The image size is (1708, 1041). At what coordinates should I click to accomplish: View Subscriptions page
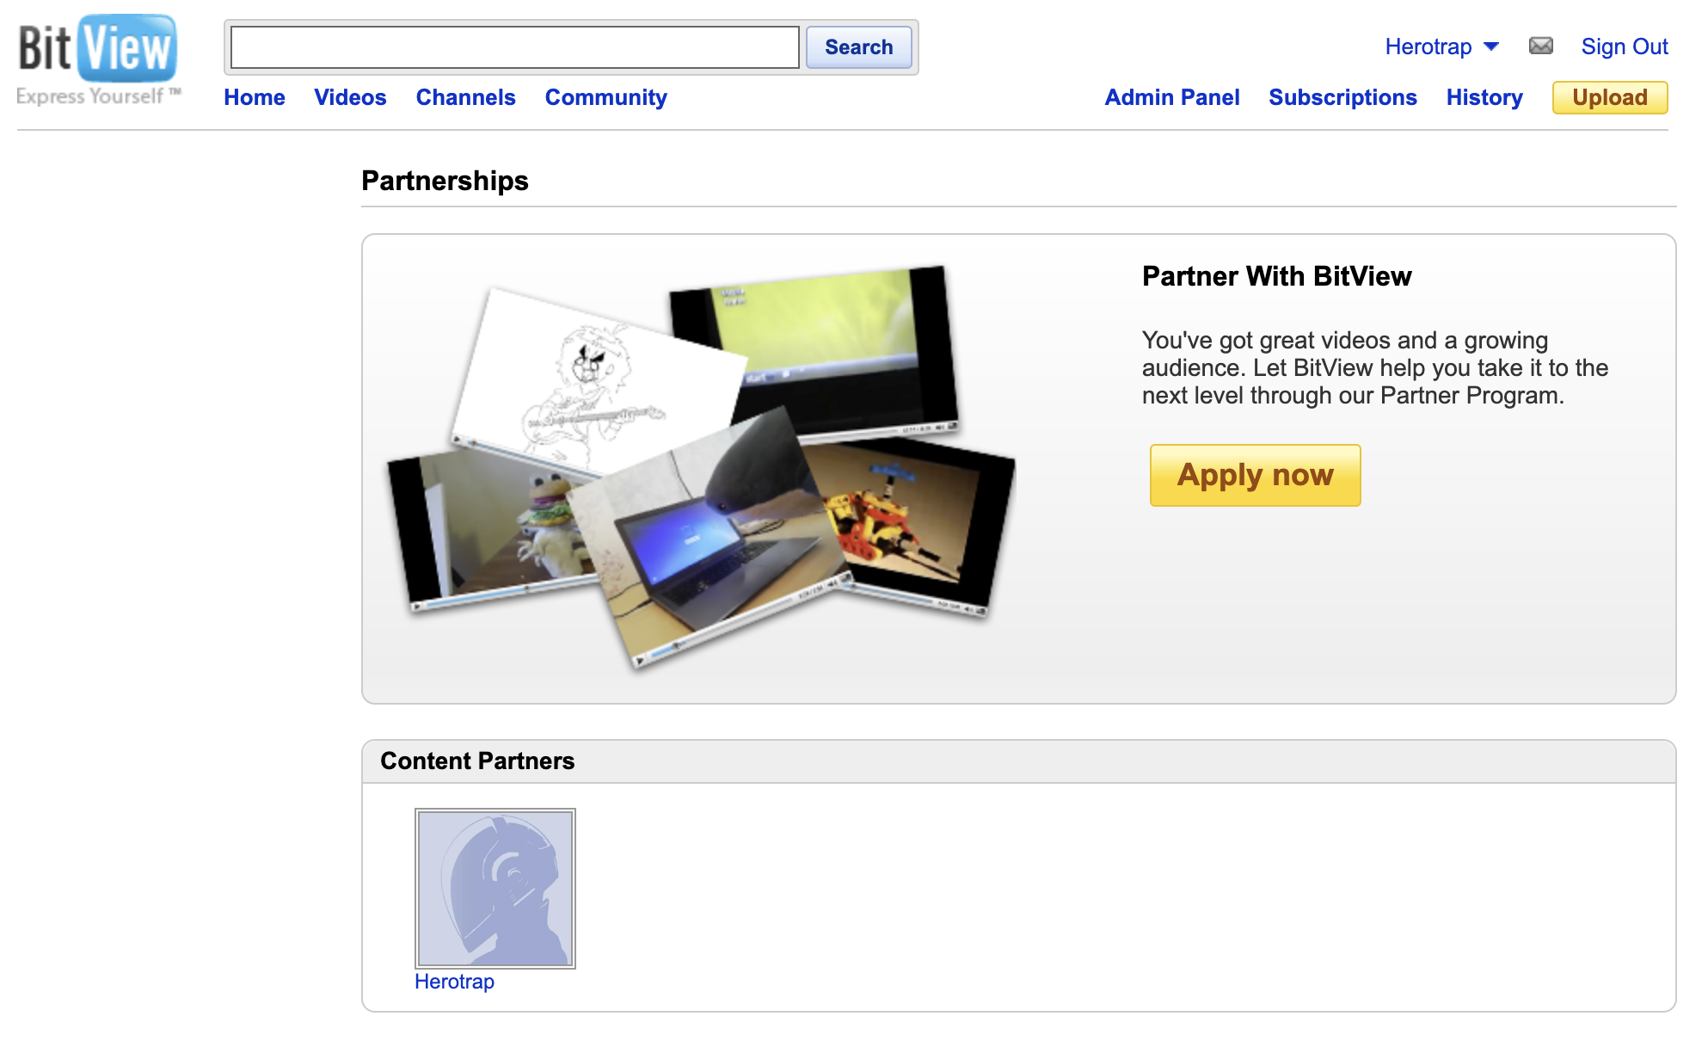coord(1342,97)
